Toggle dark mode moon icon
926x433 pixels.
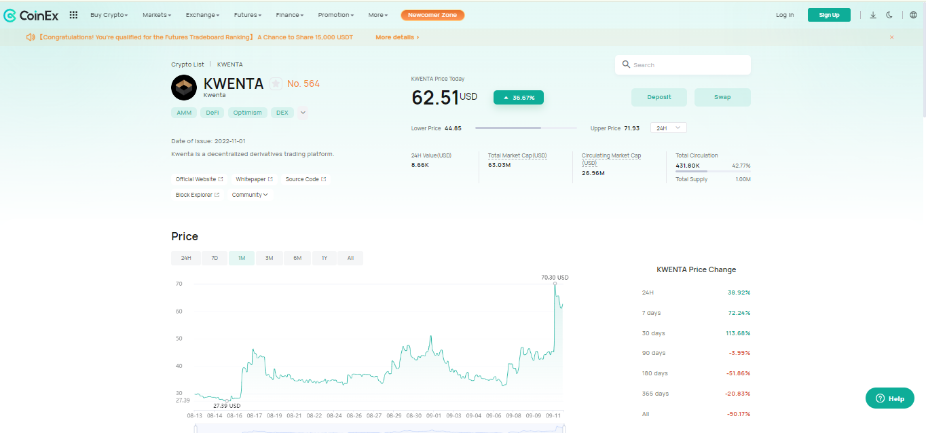pyautogui.click(x=889, y=15)
